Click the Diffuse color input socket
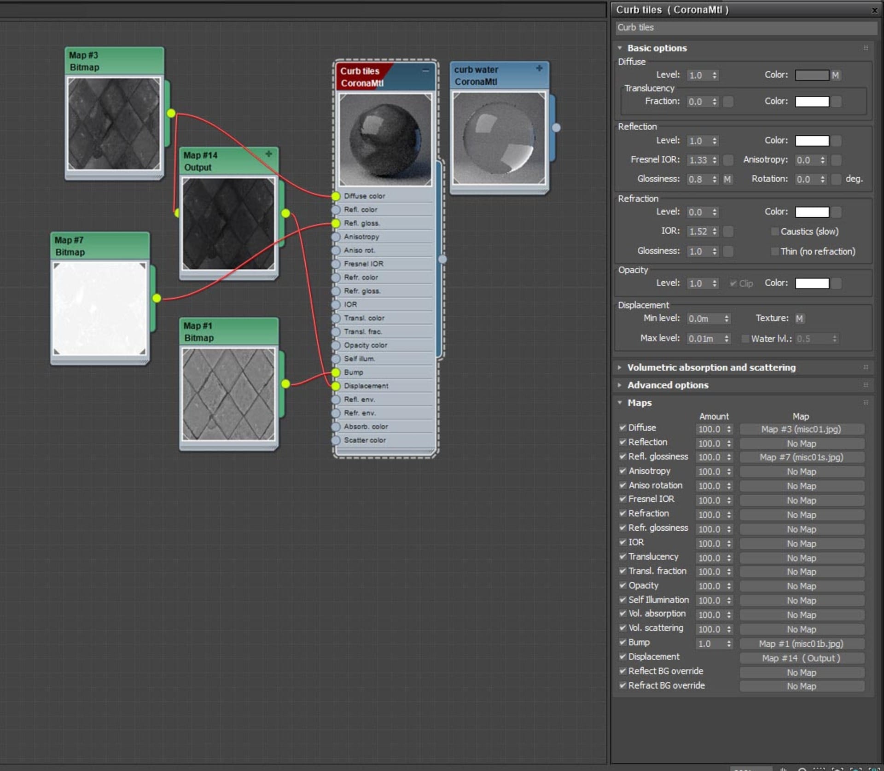The width and height of the screenshot is (884, 771). pos(336,196)
